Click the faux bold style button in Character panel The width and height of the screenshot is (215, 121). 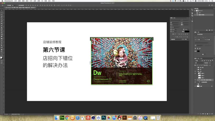click(173, 34)
